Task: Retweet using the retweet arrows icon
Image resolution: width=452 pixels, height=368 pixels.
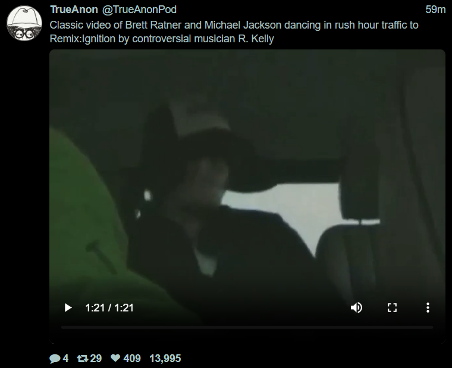Action: click(83, 358)
